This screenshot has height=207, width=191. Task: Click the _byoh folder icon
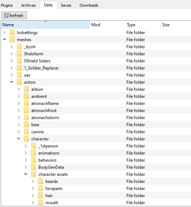coord(19,46)
